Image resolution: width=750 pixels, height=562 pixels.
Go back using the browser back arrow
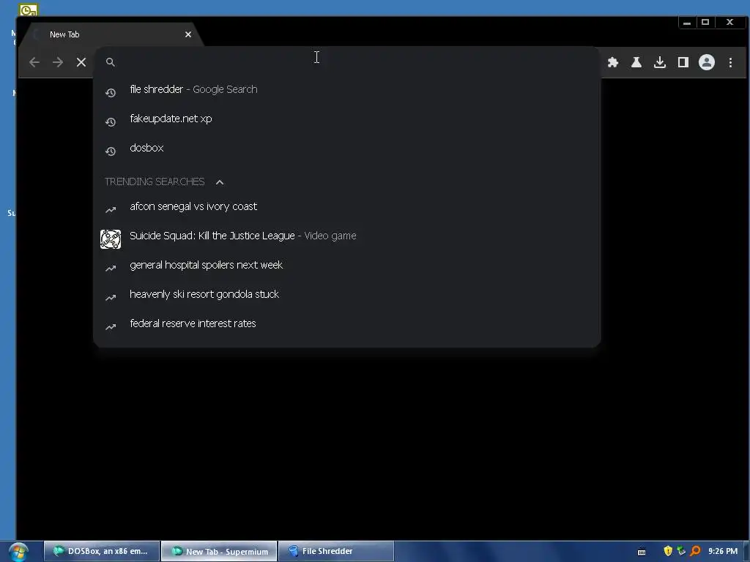pos(34,62)
